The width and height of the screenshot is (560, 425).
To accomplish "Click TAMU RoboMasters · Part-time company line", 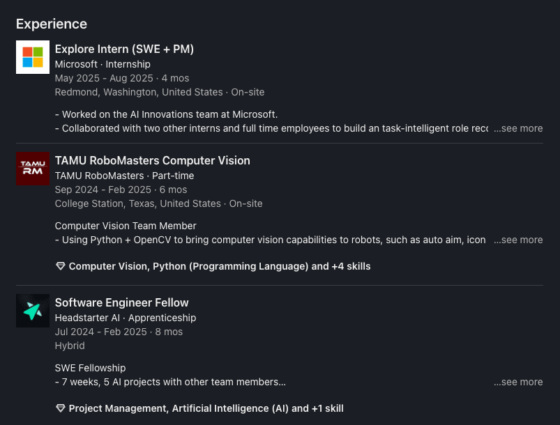I will coord(124,176).
